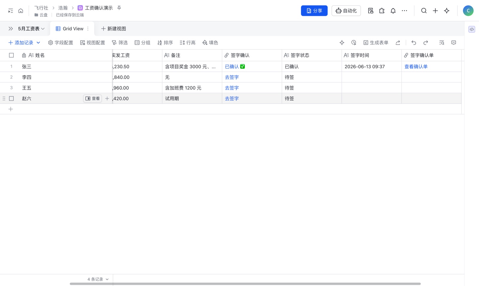
Task: Click the toolbar share arrow icon
Action: pyautogui.click(x=398, y=43)
